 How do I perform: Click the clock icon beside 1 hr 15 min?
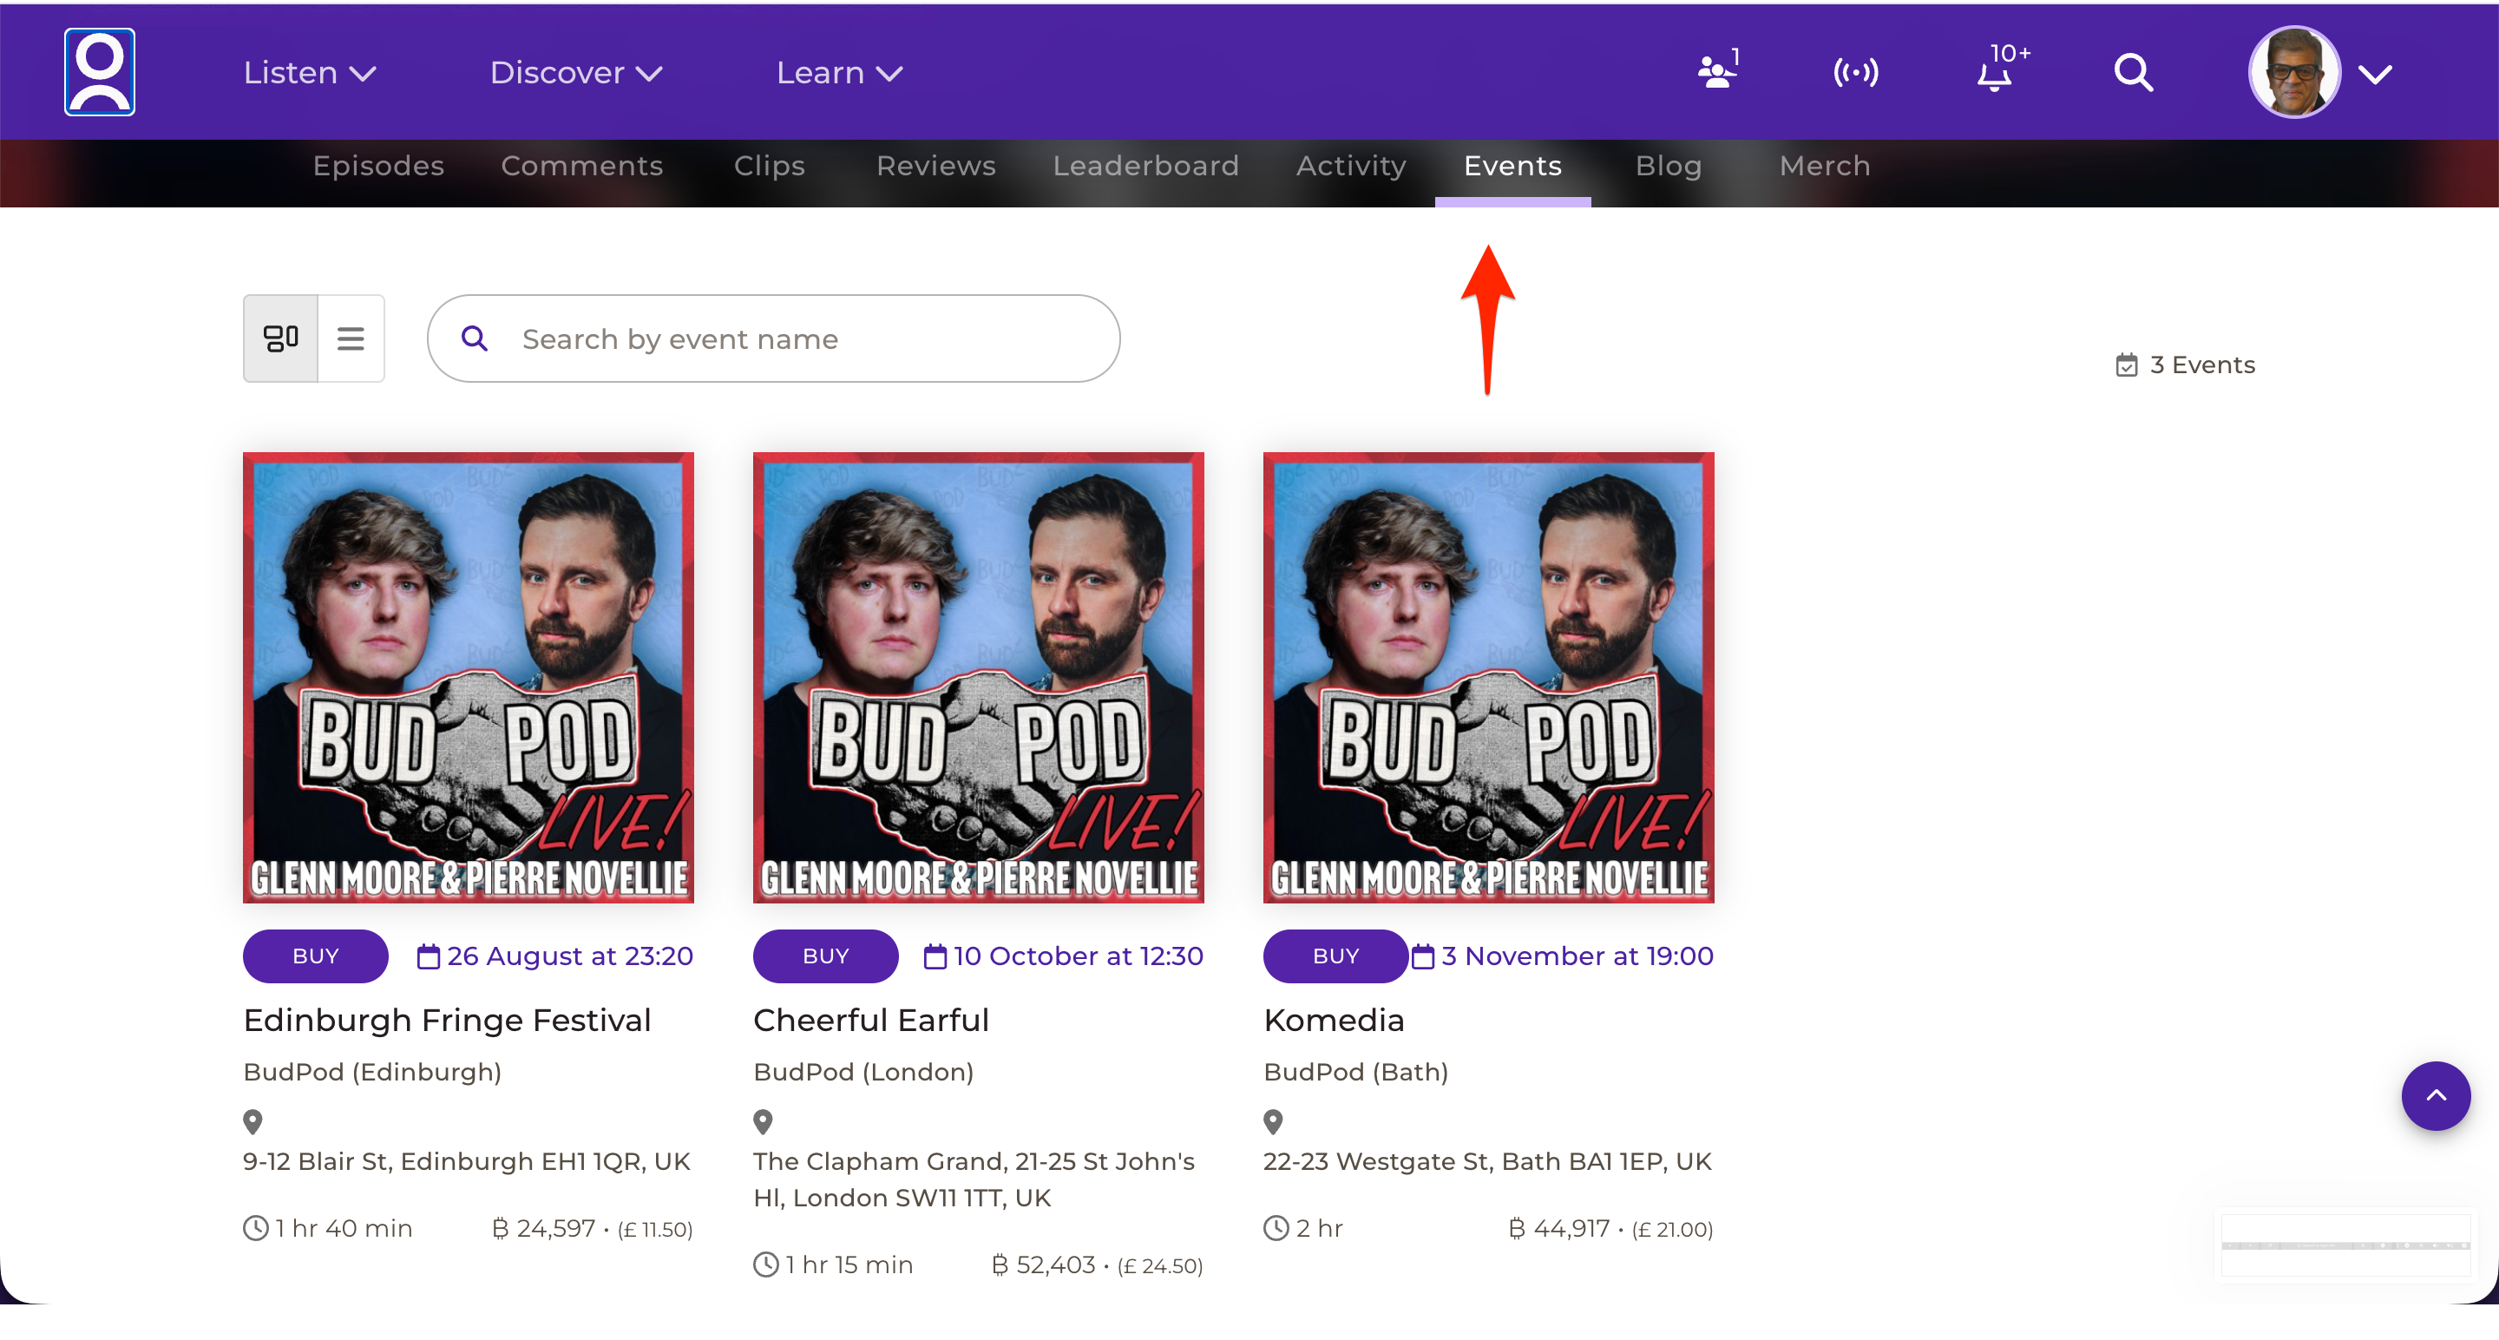(766, 1264)
